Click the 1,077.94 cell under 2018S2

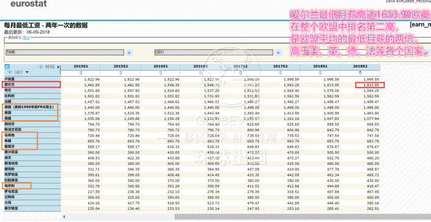(x=371, y=119)
